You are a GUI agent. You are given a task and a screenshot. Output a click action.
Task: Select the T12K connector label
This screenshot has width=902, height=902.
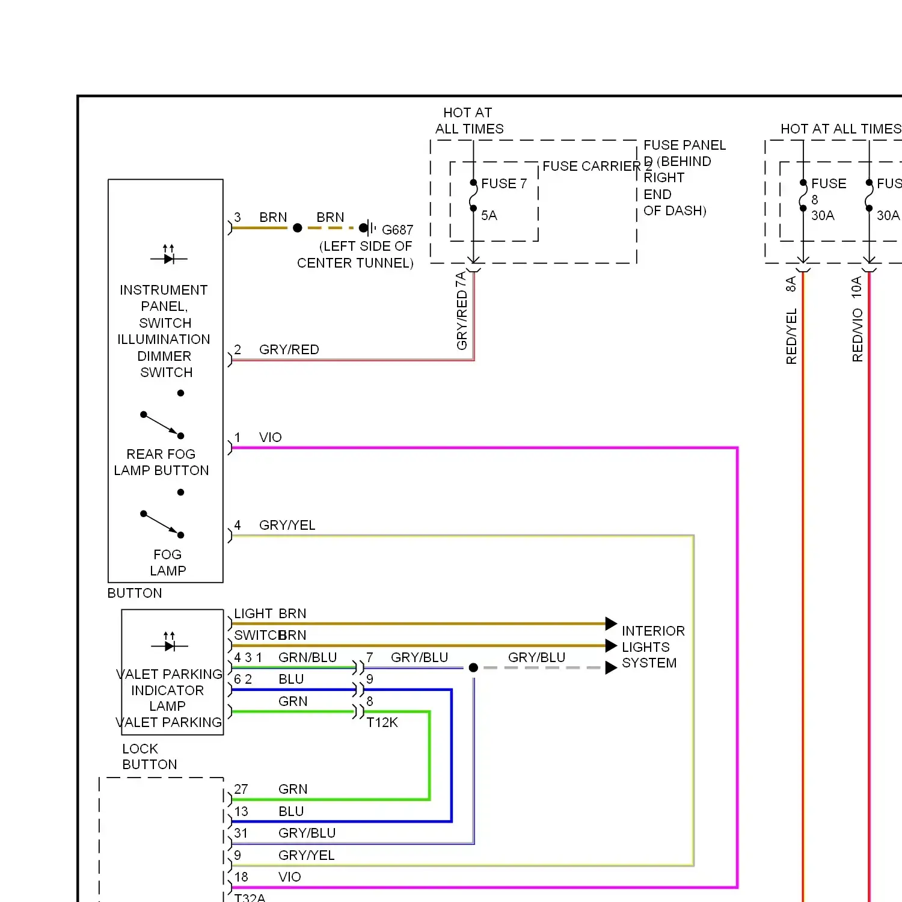pyautogui.click(x=382, y=722)
